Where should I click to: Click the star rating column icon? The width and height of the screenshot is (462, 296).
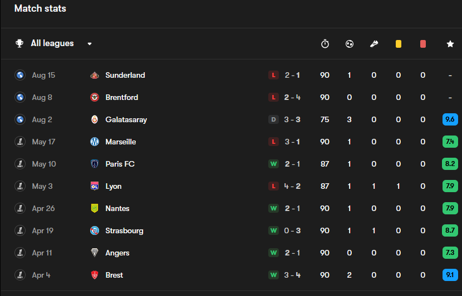(x=450, y=44)
